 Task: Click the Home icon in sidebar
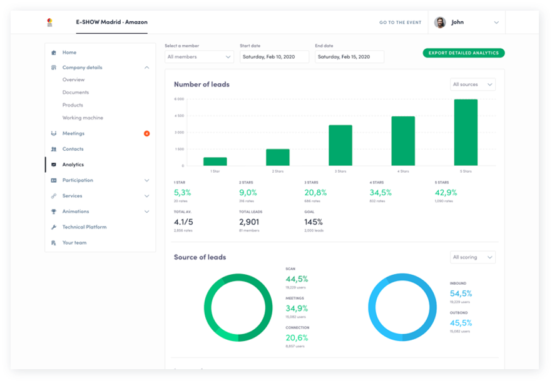(x=54, y=53)
